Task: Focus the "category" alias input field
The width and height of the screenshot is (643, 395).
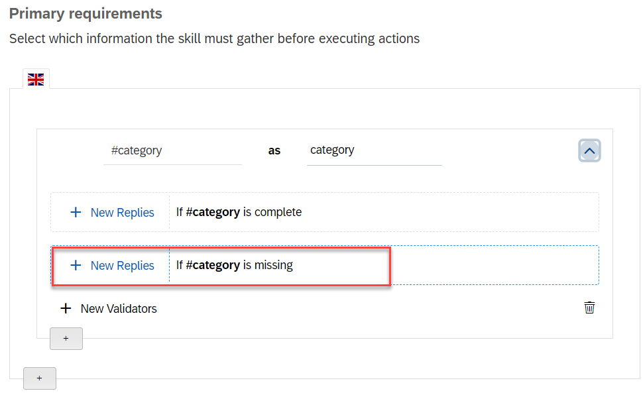Action: (x=374, y=150)
